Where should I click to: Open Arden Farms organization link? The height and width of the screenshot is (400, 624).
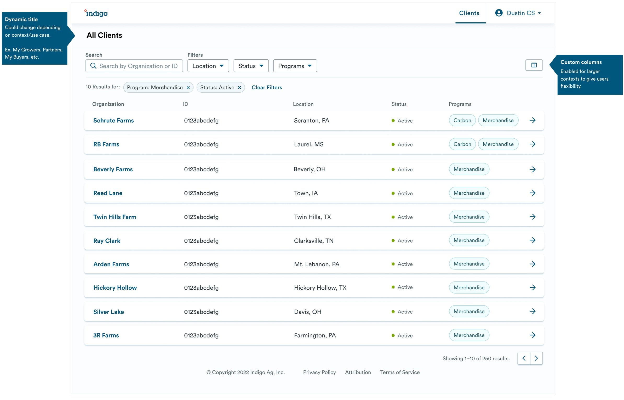click(111, 264)
